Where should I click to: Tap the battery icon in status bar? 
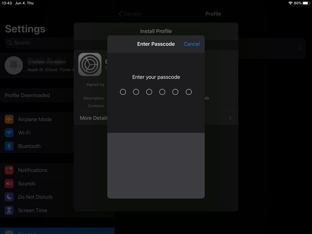[306, 3]
